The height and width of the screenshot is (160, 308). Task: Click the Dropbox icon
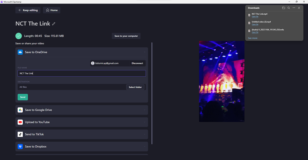pos(20,147)
